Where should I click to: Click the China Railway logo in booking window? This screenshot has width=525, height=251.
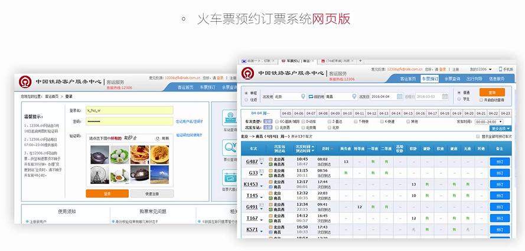(248, 74)
